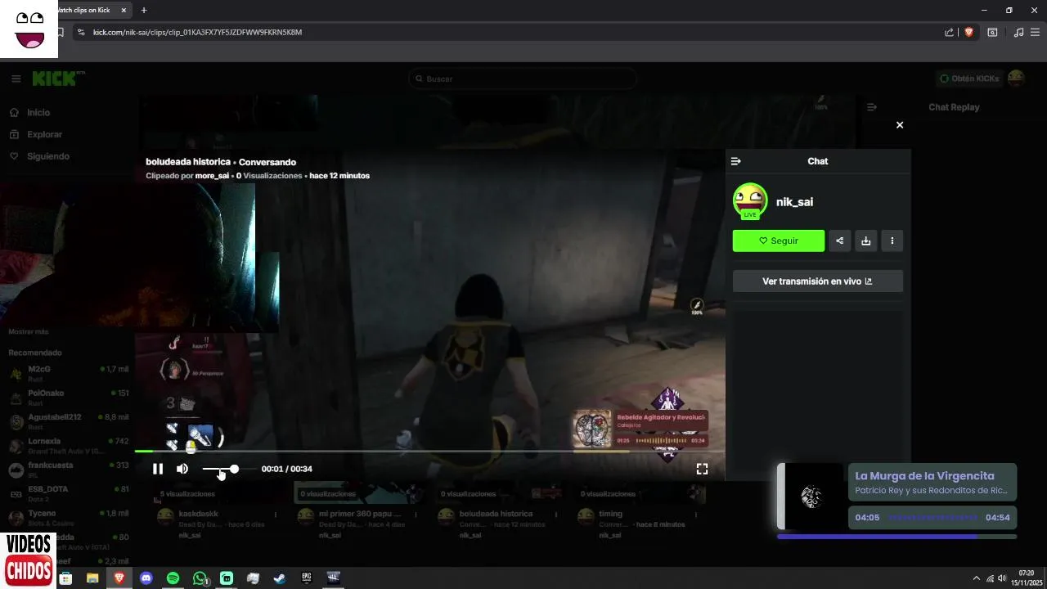Image resolution: width=1047 pixels, height=589 pixels.
Task: Open the Brave Shields lion icon
Action: coord(969,32)
